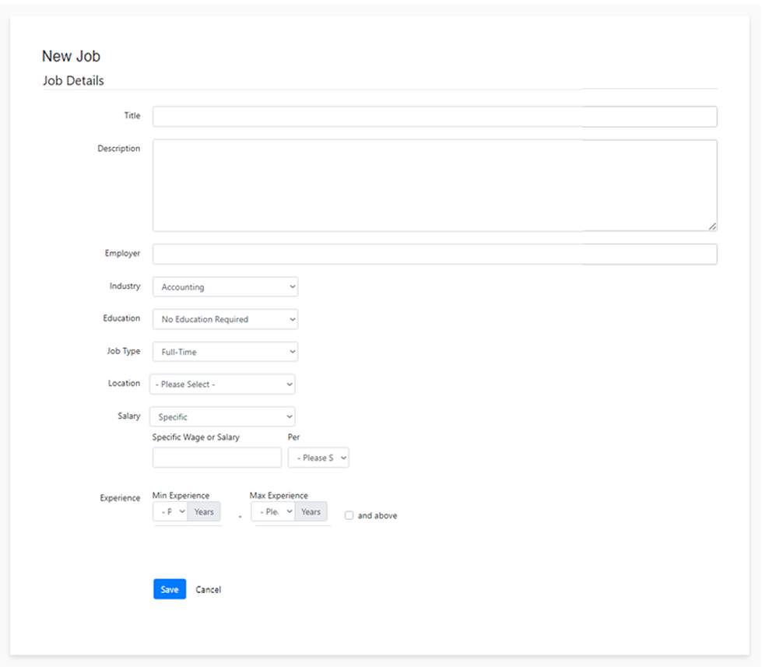Enable the "and above" checkbox

coord(349,515)
